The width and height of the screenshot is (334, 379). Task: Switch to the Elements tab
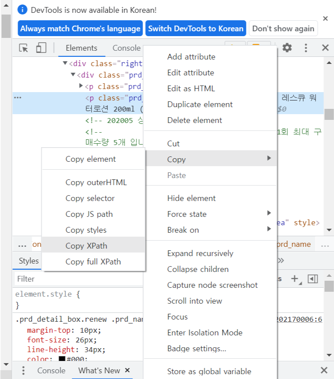(81, 48)
